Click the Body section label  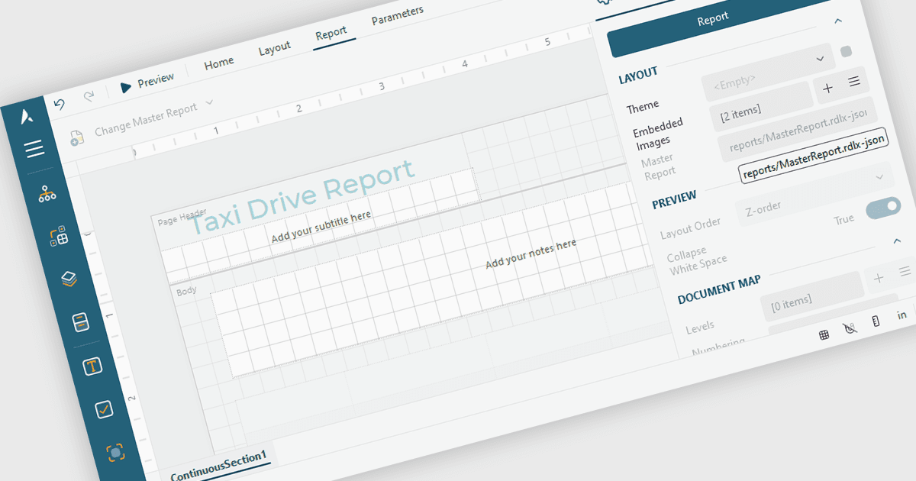pyautogui.click(x=186, y=291)
